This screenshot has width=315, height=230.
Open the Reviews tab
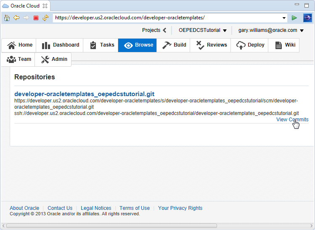point(210,45)
